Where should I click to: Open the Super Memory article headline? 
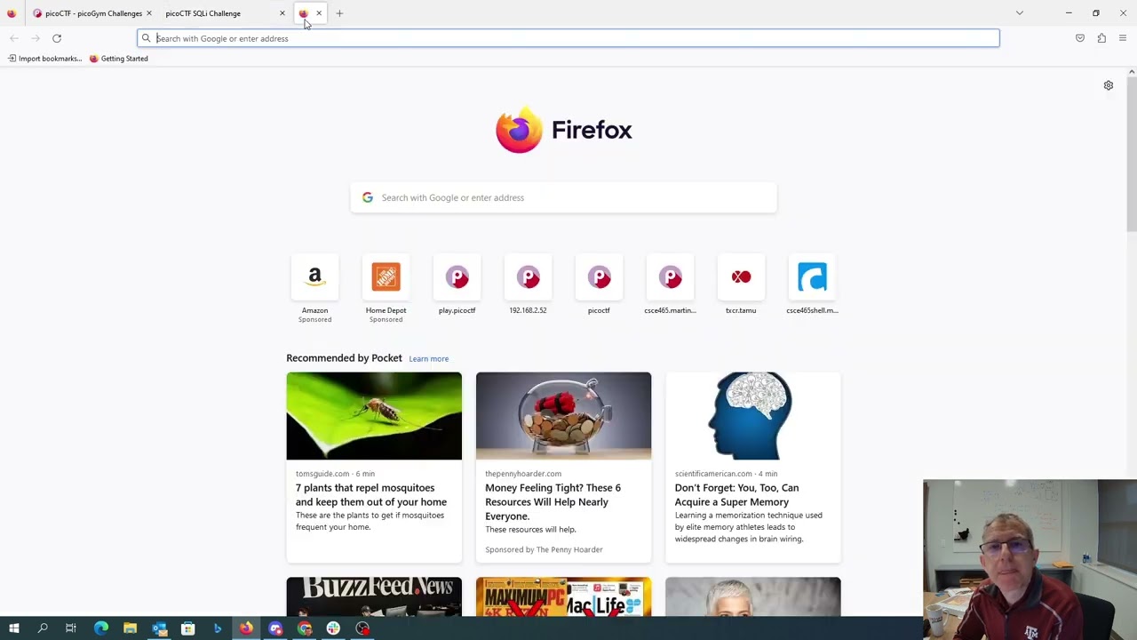[x=736, y=494]
